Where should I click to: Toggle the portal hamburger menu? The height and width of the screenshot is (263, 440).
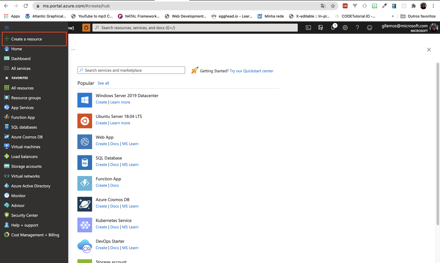click(x=7, y=28)
